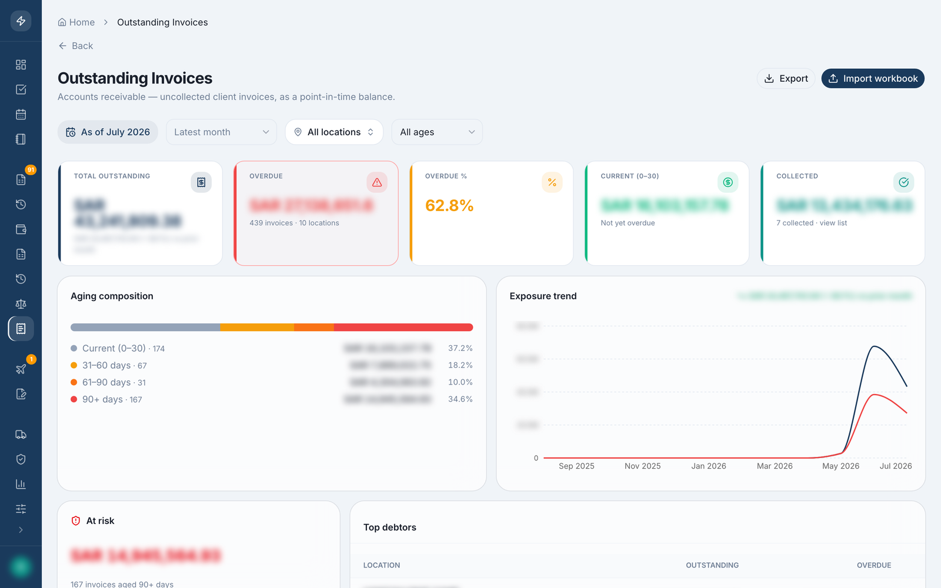Open the shield check icon in sidebar
The image size is (941, 588).
point(21,459)
